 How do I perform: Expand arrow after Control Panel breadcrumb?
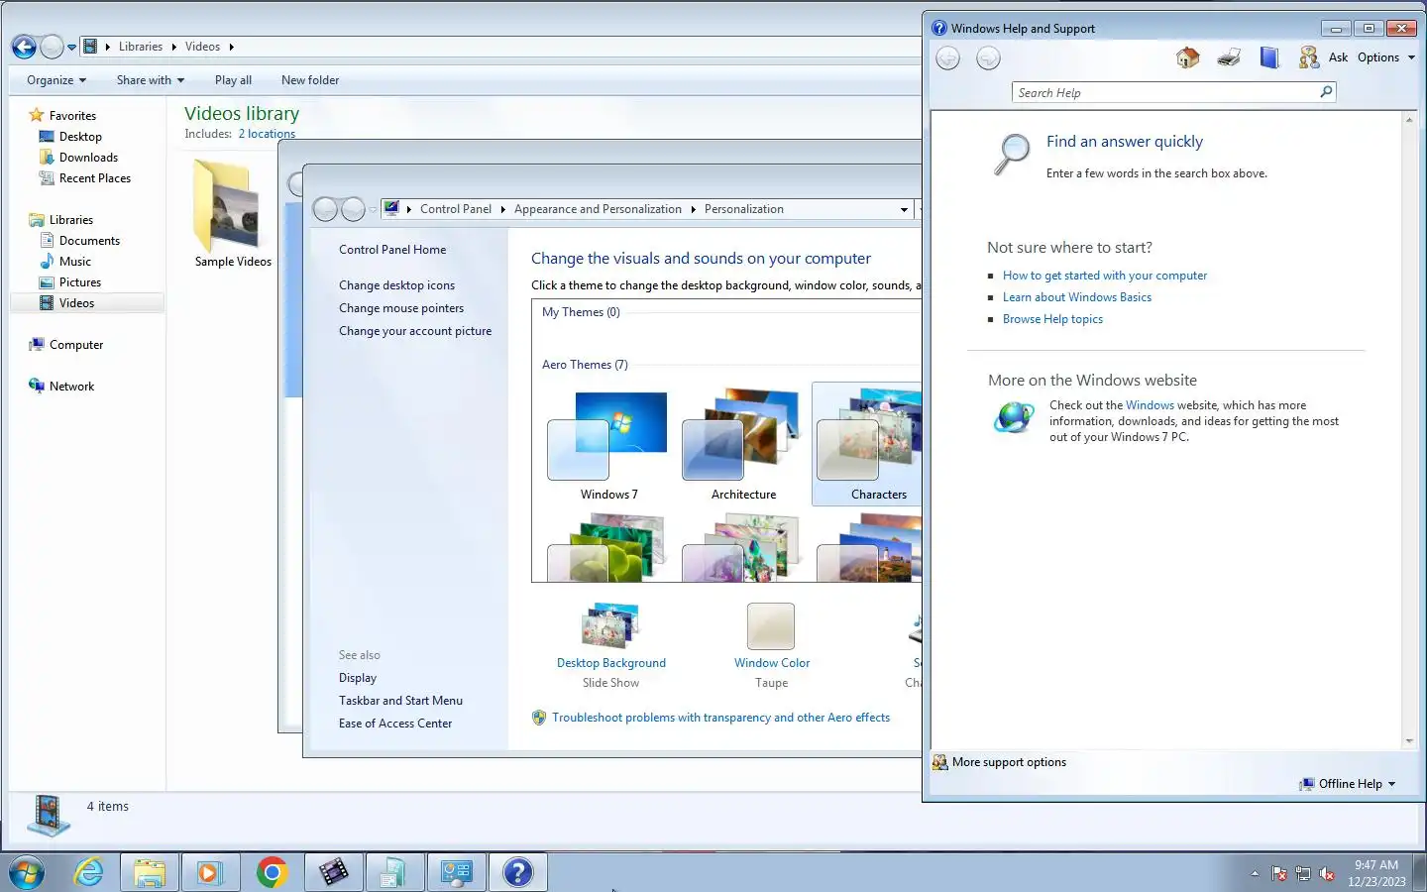[x=503, y=209]
